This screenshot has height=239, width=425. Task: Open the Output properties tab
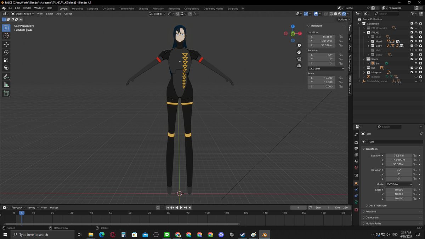tap(356, 148)
